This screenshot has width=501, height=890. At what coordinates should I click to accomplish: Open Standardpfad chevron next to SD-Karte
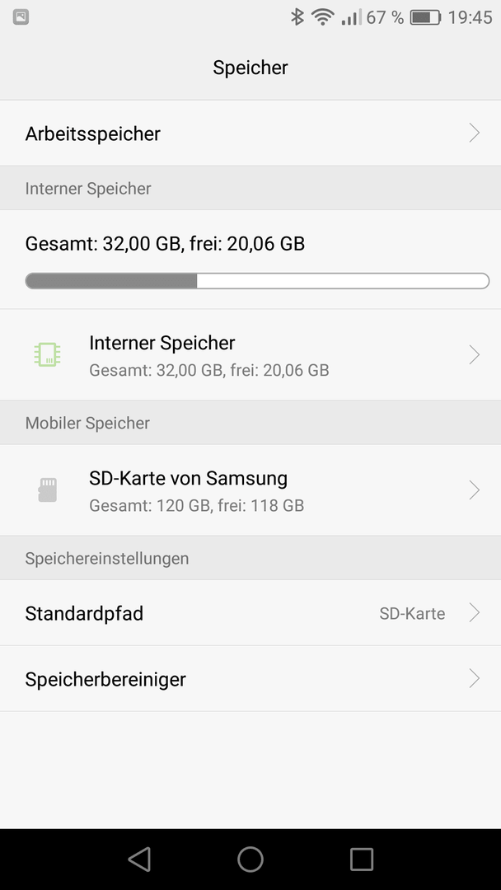pyautogui.click(x=475, y=612)
